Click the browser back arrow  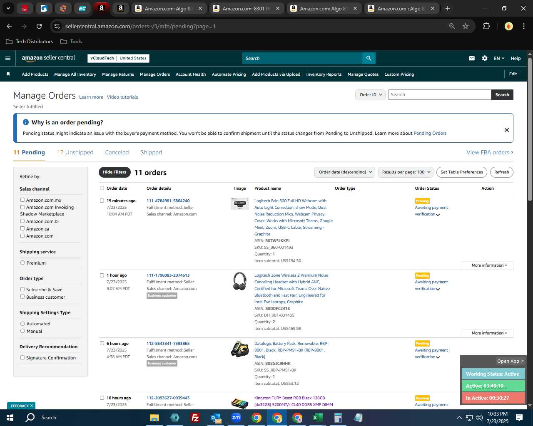click(x=9, y=26)
